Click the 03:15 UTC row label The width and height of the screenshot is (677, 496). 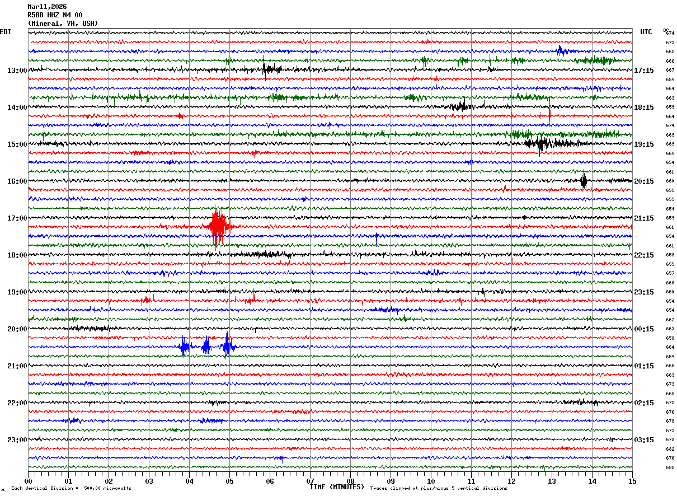pos(644,440)
